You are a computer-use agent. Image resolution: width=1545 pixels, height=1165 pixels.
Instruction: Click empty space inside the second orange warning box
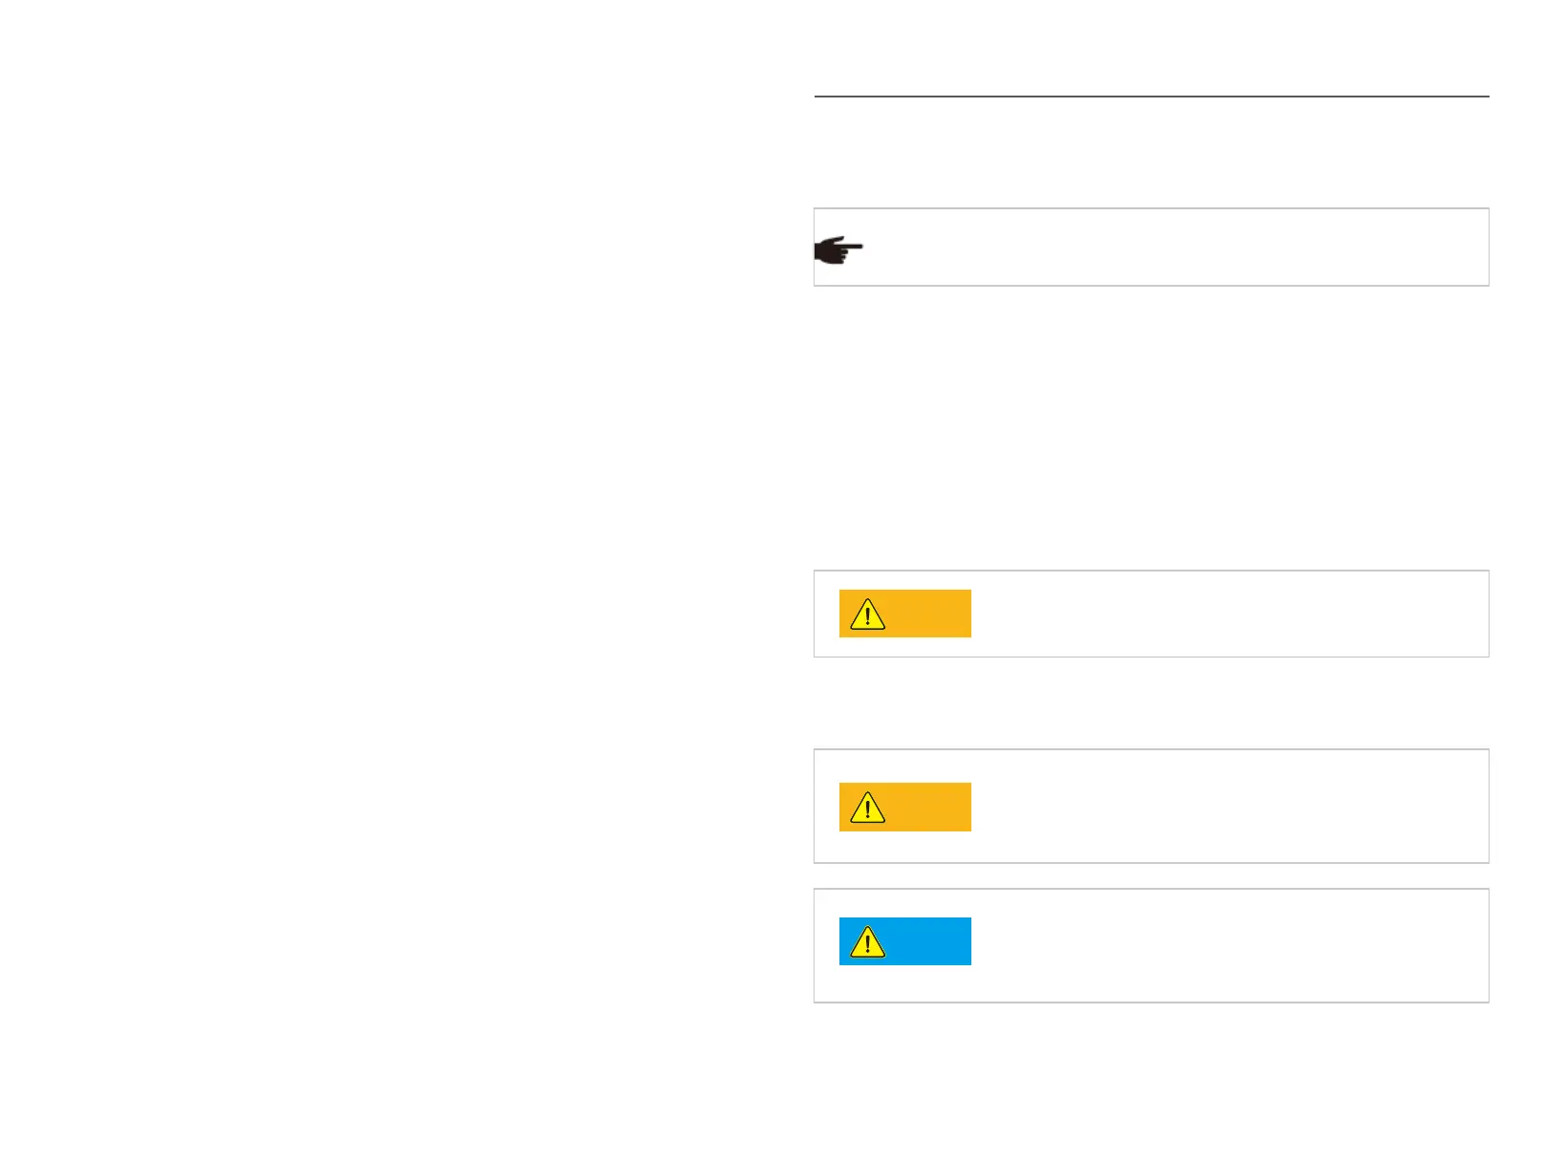pos(1224,807)
